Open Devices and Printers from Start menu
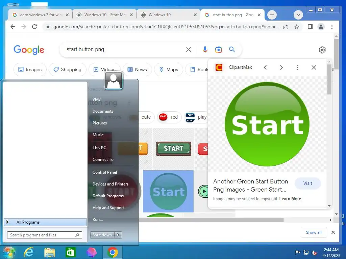The height and width of the screenshot is (259, 346). (110, 184)
